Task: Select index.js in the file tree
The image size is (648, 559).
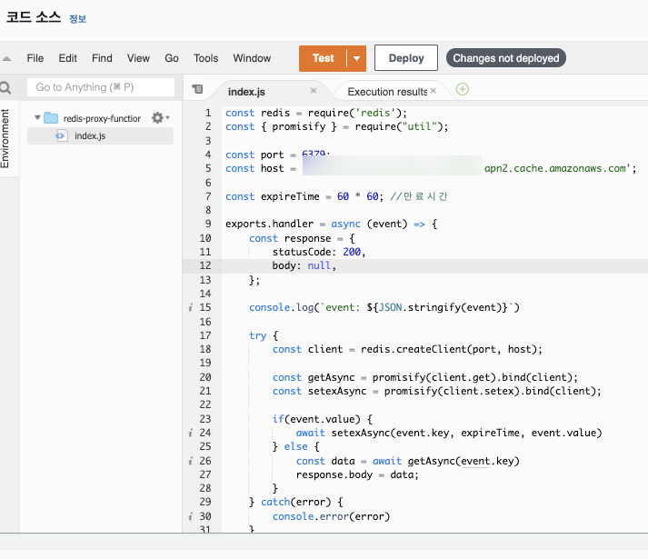Action: [90, 136]
